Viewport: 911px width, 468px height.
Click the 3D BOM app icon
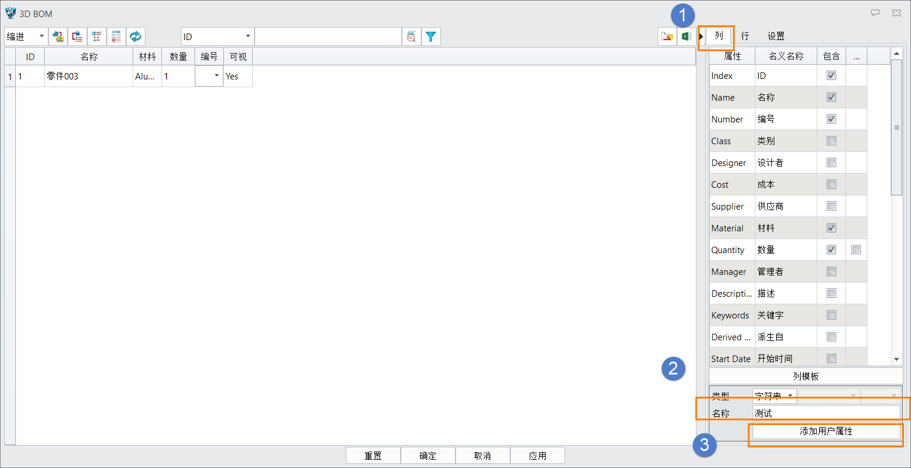[x=11, y=13]
